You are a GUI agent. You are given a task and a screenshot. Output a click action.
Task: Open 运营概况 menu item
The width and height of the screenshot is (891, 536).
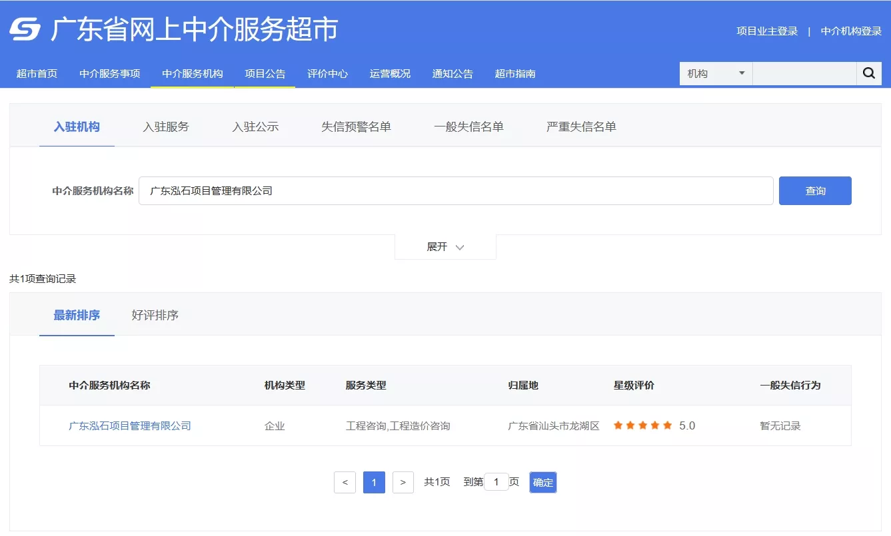point(390,74)
